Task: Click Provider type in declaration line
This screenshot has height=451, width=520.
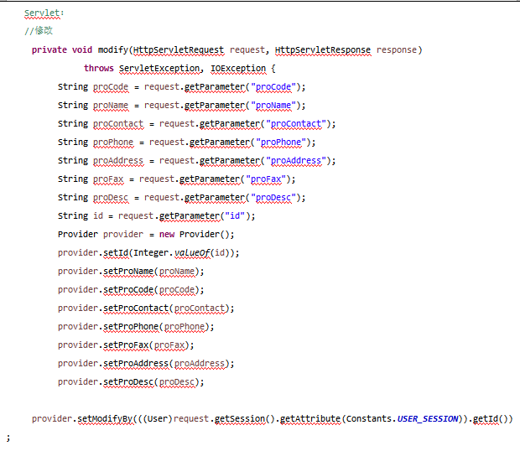Action: [x=78, y=235]
